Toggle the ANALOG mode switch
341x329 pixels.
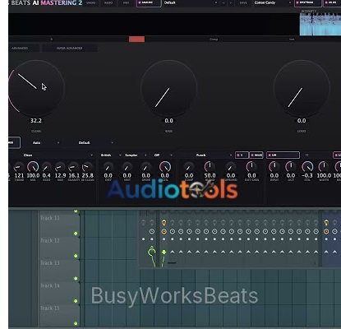click(149, 3)
